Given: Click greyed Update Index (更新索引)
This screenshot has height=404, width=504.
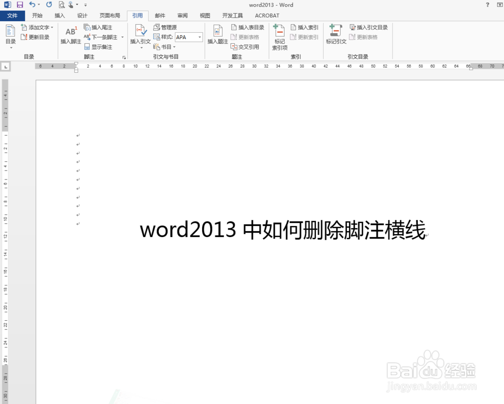Looking at the screenshot, I should point(304,37).
